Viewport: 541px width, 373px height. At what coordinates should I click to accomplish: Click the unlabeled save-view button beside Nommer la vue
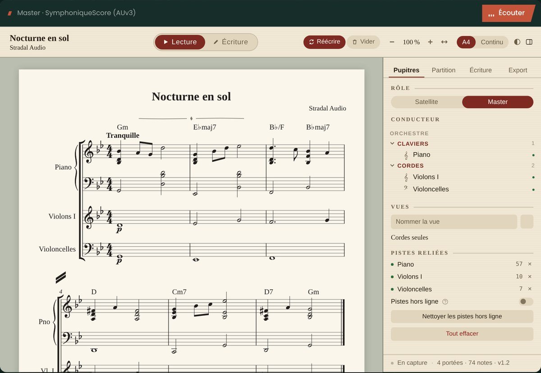pyautogui.click(x=527, y=222)
